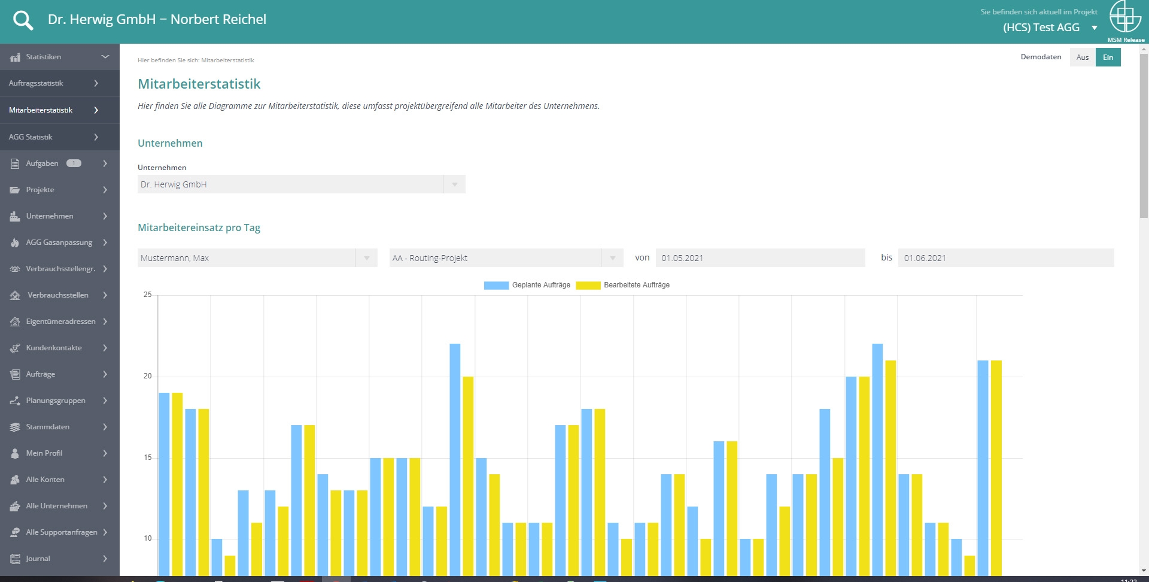Click the bis date field 01.06.2021
The height and width of the screenshot is (582, 1149).
(1006, 258)
